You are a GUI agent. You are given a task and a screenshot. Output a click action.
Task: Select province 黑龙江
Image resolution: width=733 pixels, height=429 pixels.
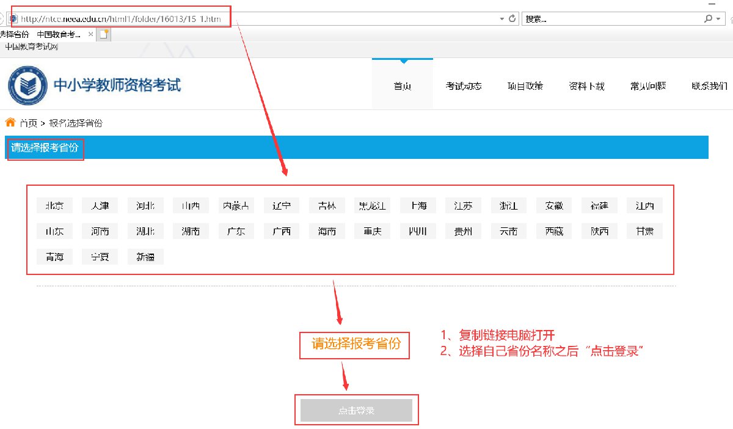[373, 205]
